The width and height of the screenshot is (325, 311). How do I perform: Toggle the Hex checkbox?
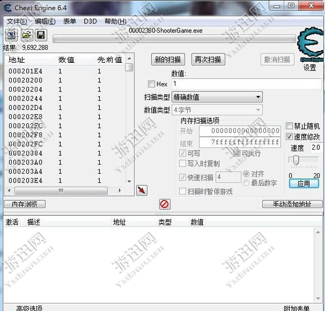[x=151, y=84]
